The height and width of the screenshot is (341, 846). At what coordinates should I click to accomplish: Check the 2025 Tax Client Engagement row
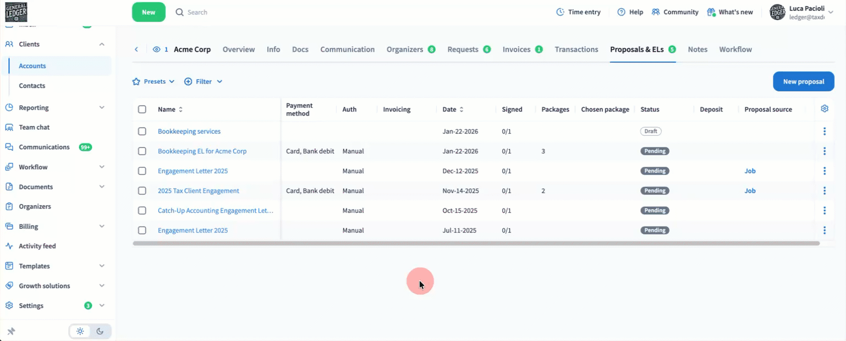click(x=142, y=191)
